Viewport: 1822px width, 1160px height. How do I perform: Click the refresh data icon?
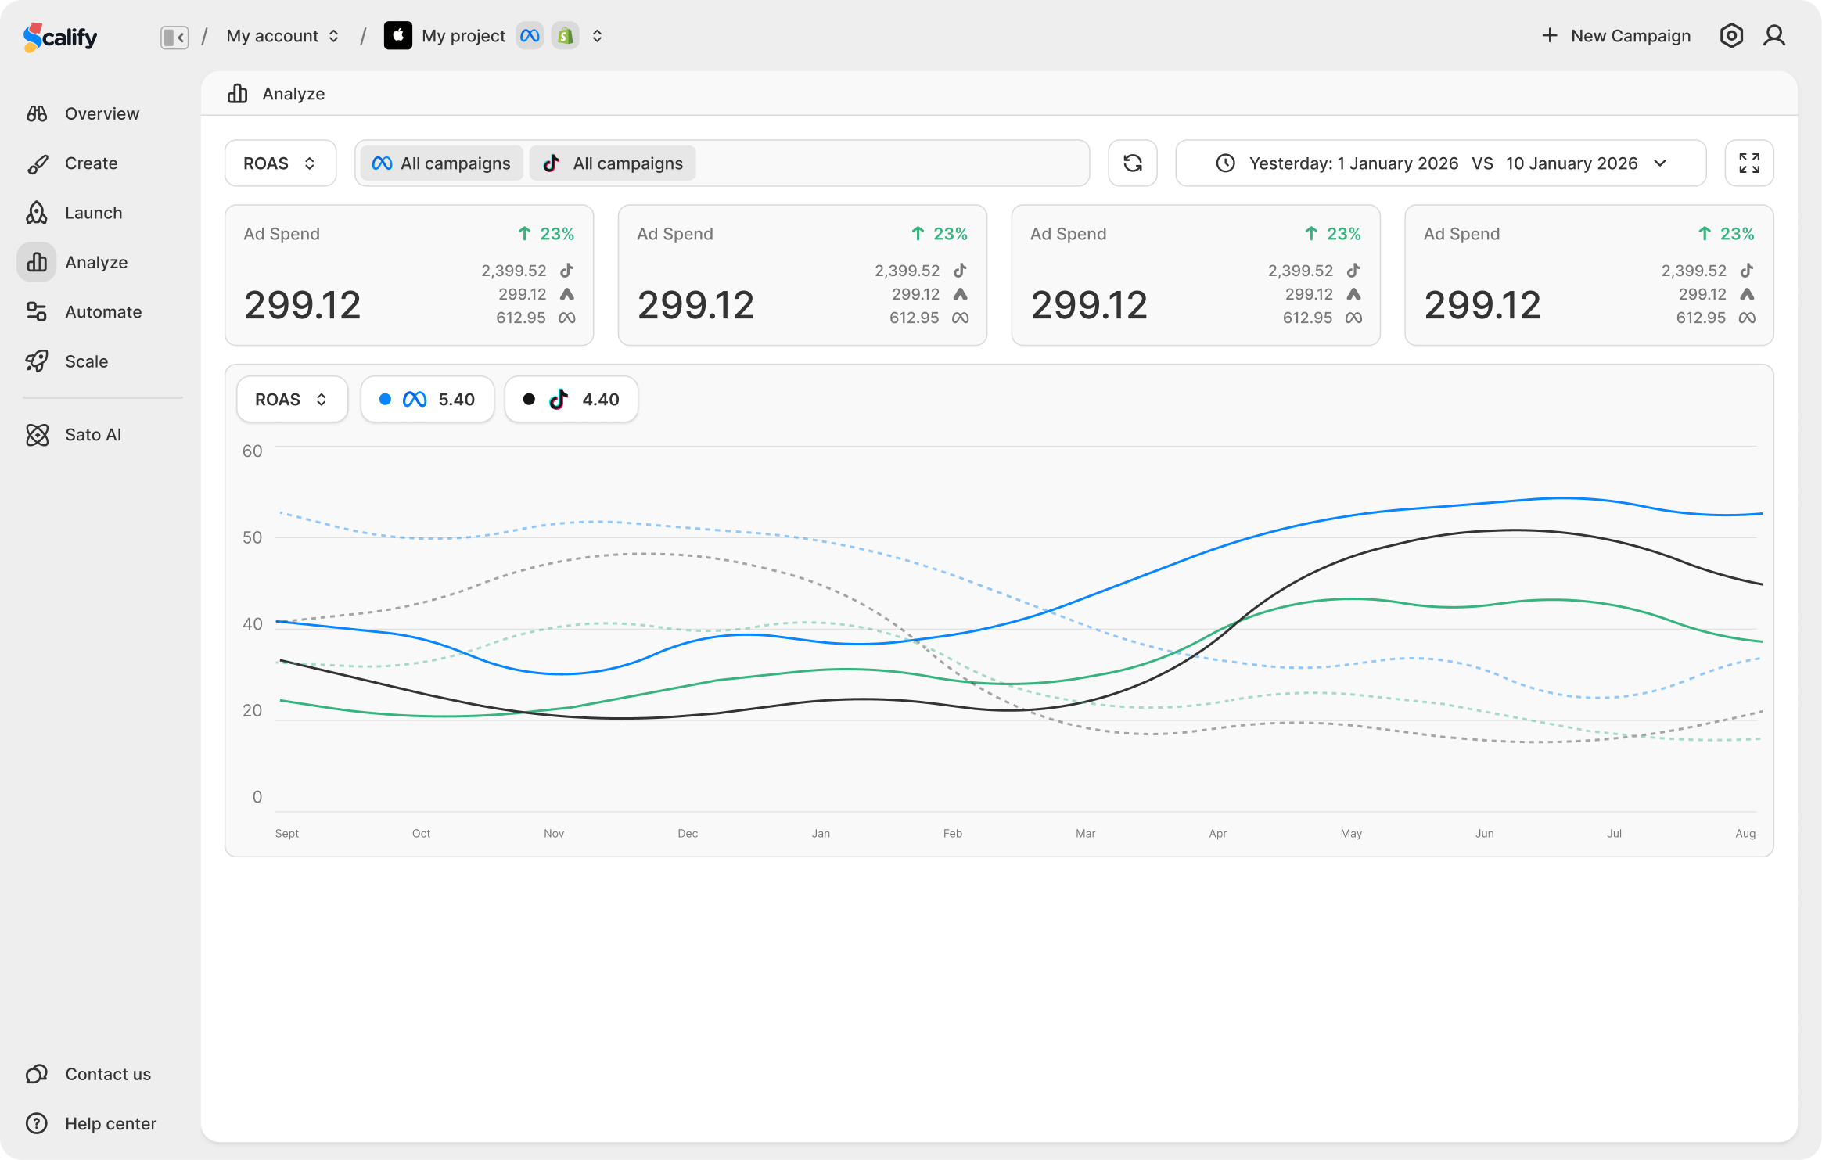tap(1132, 163)
